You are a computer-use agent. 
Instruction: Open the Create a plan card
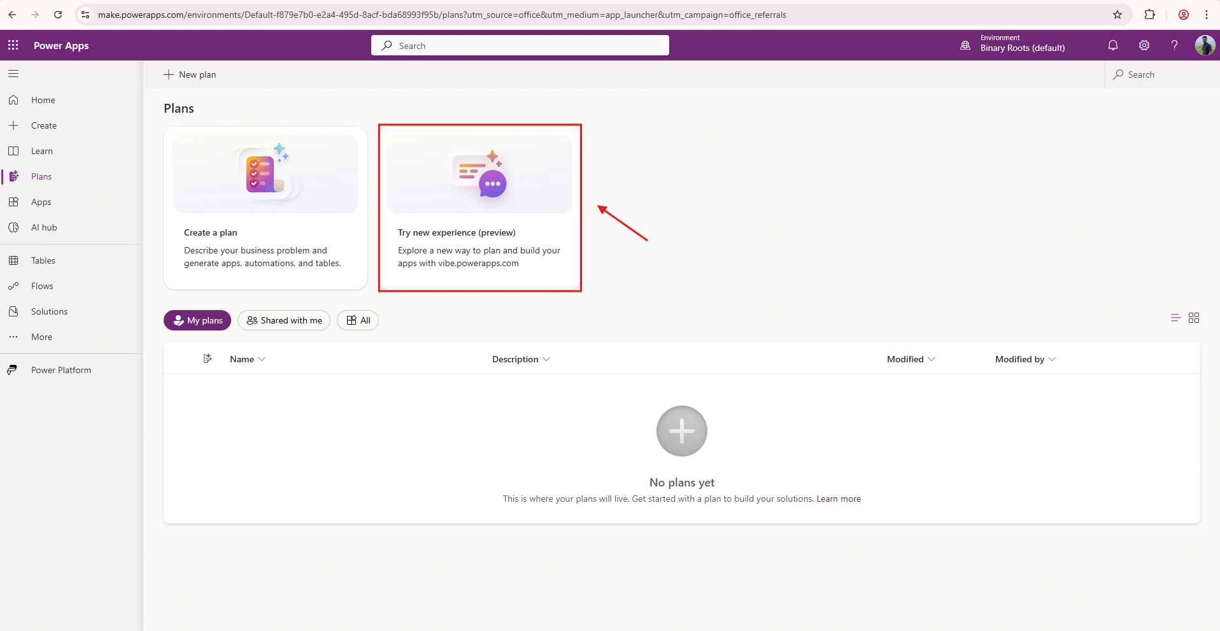coord(266,208)
